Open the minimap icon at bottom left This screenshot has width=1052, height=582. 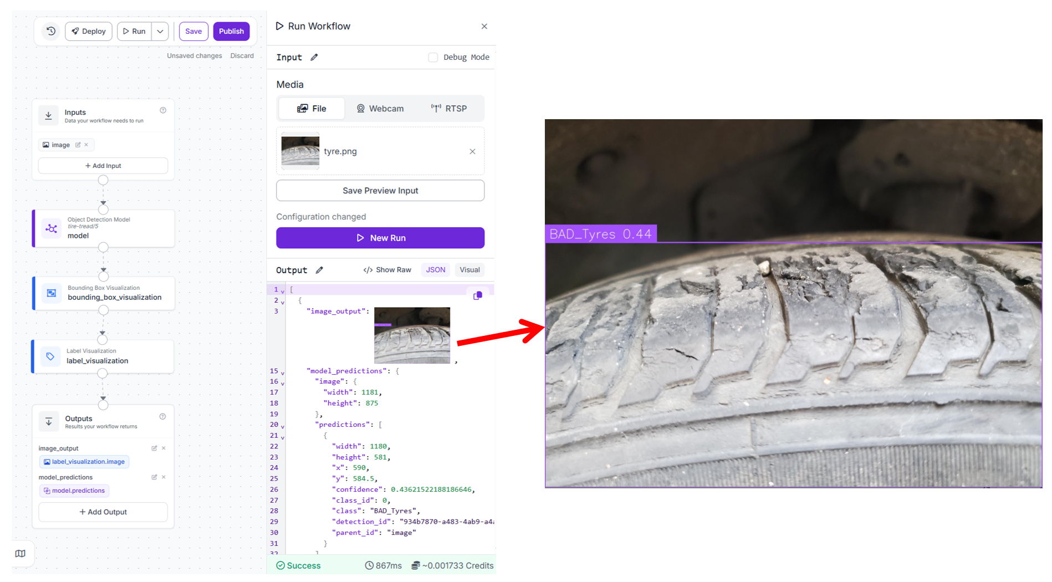click(x=21, y=553)
